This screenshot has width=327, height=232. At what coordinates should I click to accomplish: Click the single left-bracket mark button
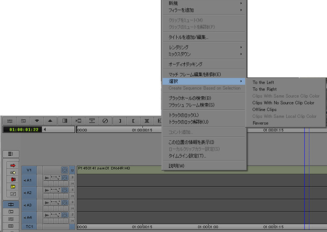(133, 121)
